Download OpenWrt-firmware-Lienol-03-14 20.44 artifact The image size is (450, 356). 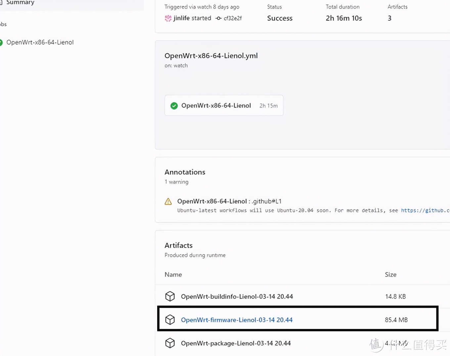pos(237,320)
